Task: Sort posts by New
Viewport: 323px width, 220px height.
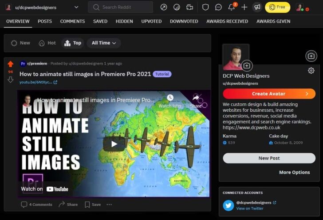Action: click(x=20, y=43)
